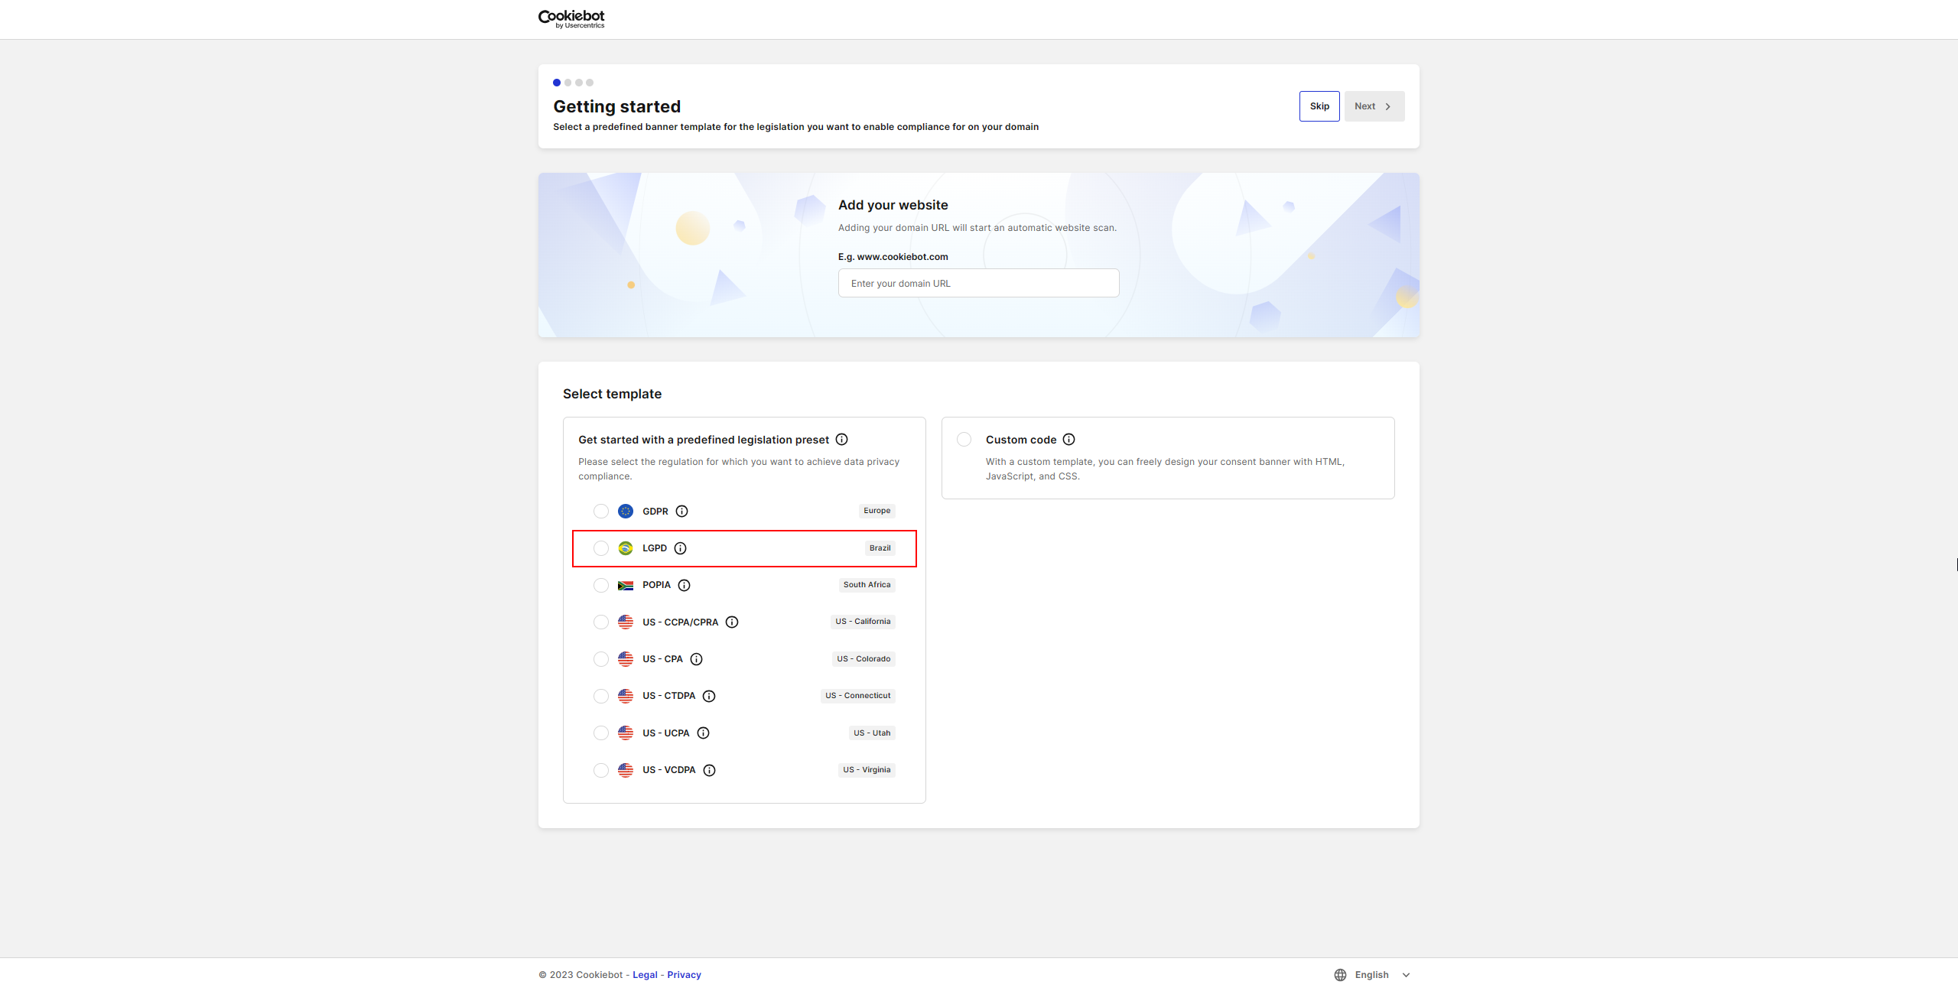Click the US - Virginia region tag
1958x991 pixels.
[x=867, y=770]
